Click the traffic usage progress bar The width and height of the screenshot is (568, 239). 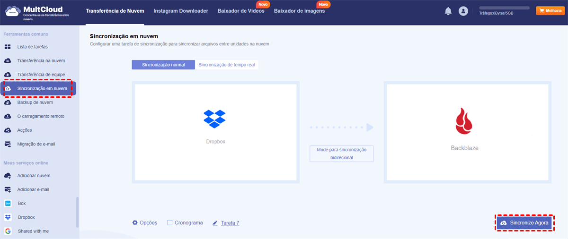point(504,8)
